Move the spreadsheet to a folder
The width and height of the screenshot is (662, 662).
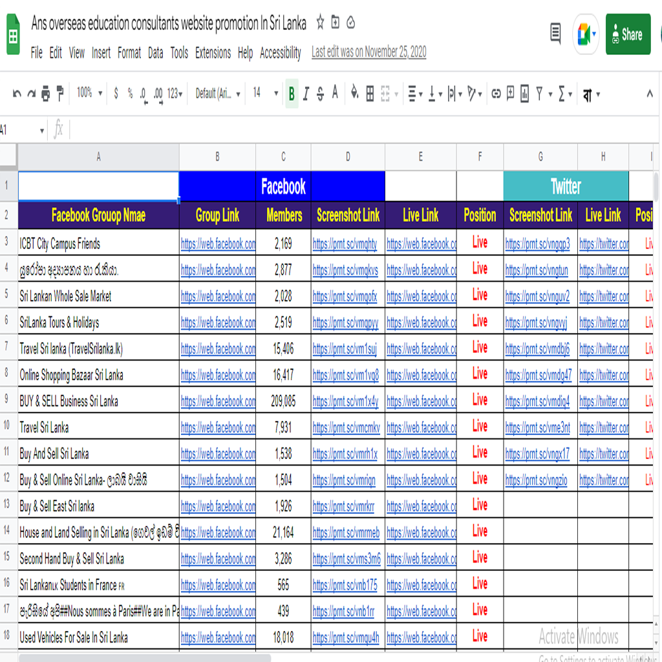(336, 22)
